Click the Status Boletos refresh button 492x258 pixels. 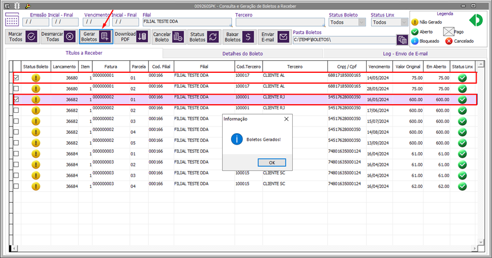204,36
